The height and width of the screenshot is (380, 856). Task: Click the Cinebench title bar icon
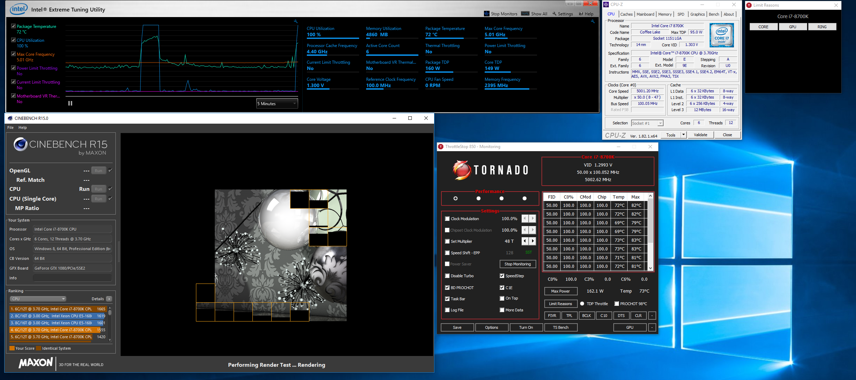[x=10, y=118]
